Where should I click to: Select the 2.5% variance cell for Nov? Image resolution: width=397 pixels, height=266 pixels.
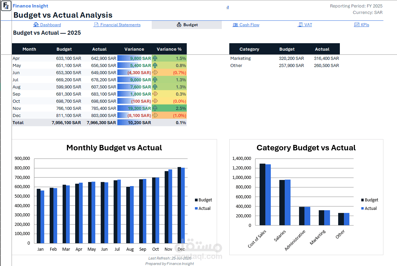(169, 108)
